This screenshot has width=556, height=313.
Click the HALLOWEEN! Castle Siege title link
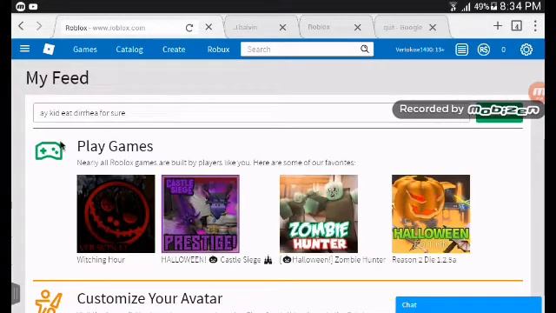tap(216, 260)
